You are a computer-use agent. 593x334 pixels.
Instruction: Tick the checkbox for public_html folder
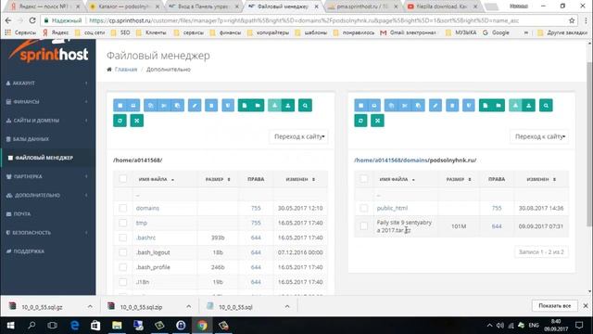tap(364, 208)
